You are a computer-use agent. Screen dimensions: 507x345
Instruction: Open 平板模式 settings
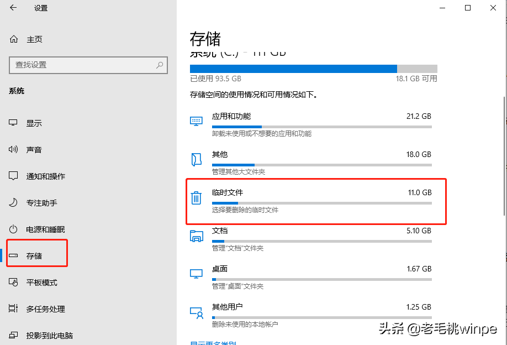41,283
